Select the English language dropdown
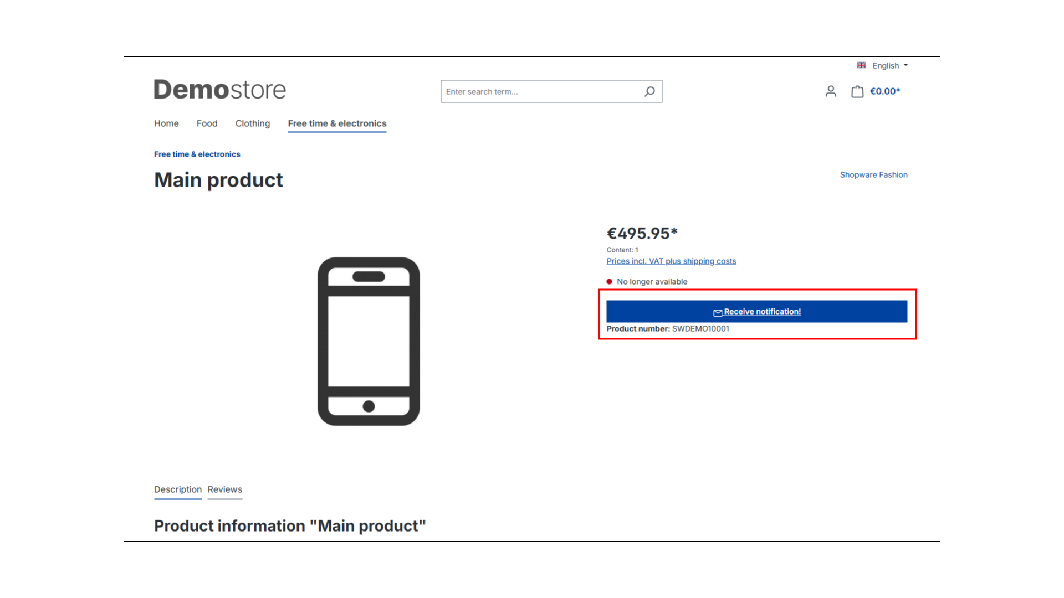 (882, 65)
